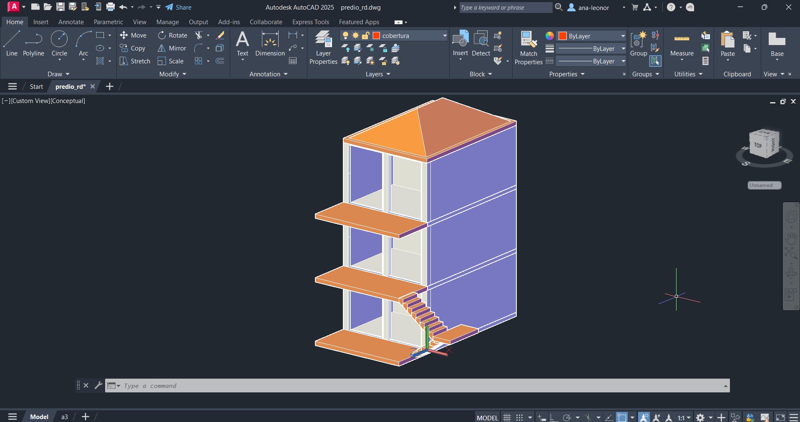
Task: Open the cobertura layer dropdown
Action: pos(445,36)
